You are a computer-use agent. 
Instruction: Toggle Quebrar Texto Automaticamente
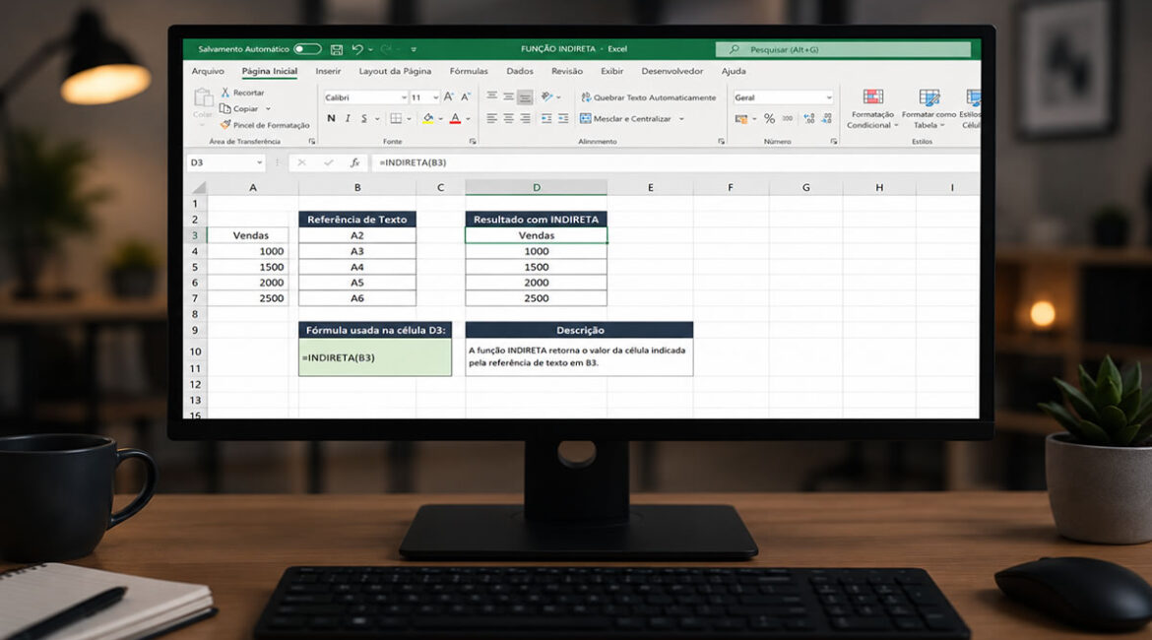click(x=648, y=97)
